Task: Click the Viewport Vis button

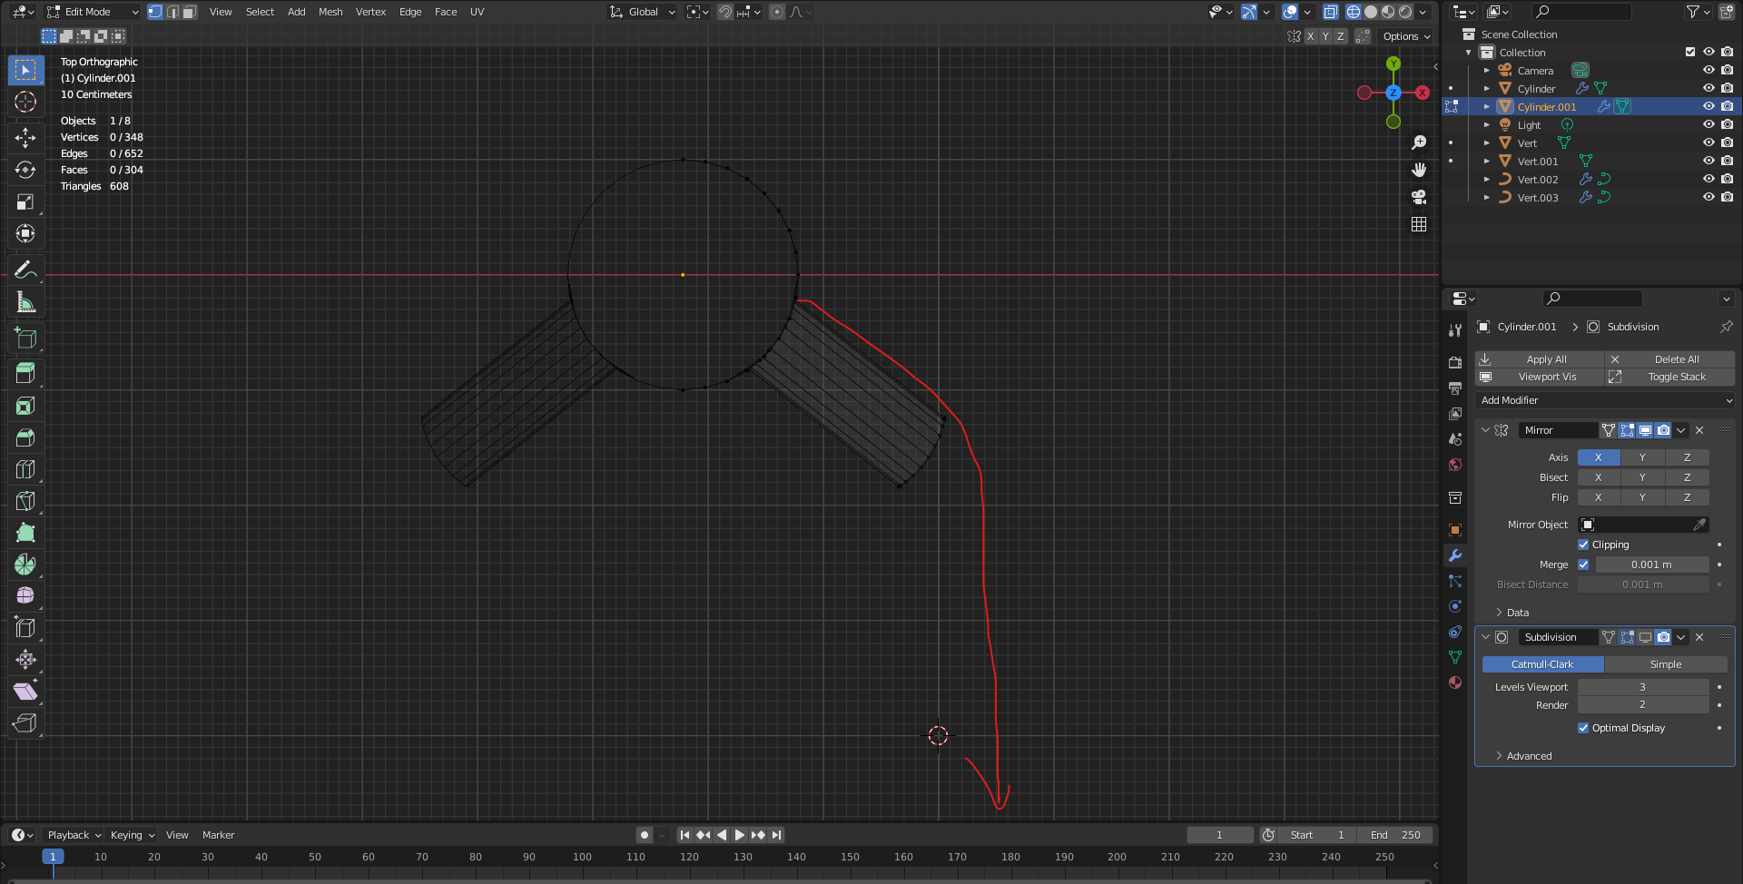Action: pos(1539,377)
